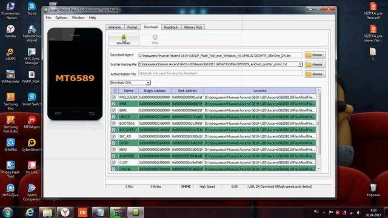Choose an Authentication file

[x=315, y=74]
